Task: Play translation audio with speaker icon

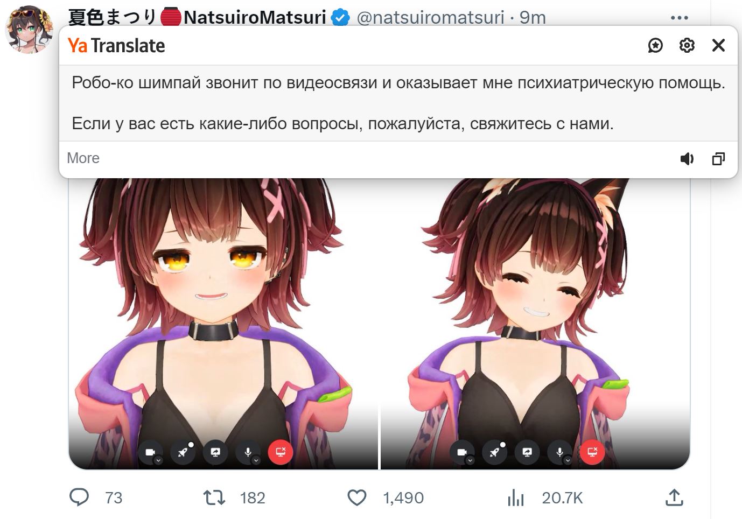Action: coord(687,159)
